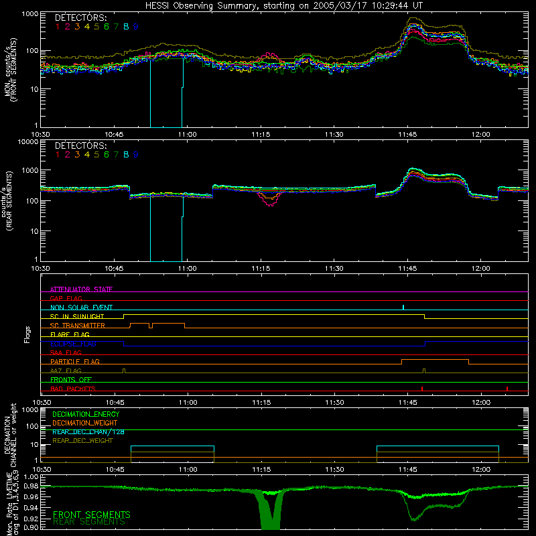Click the AAZ_FLAG label

coord(66,371)
